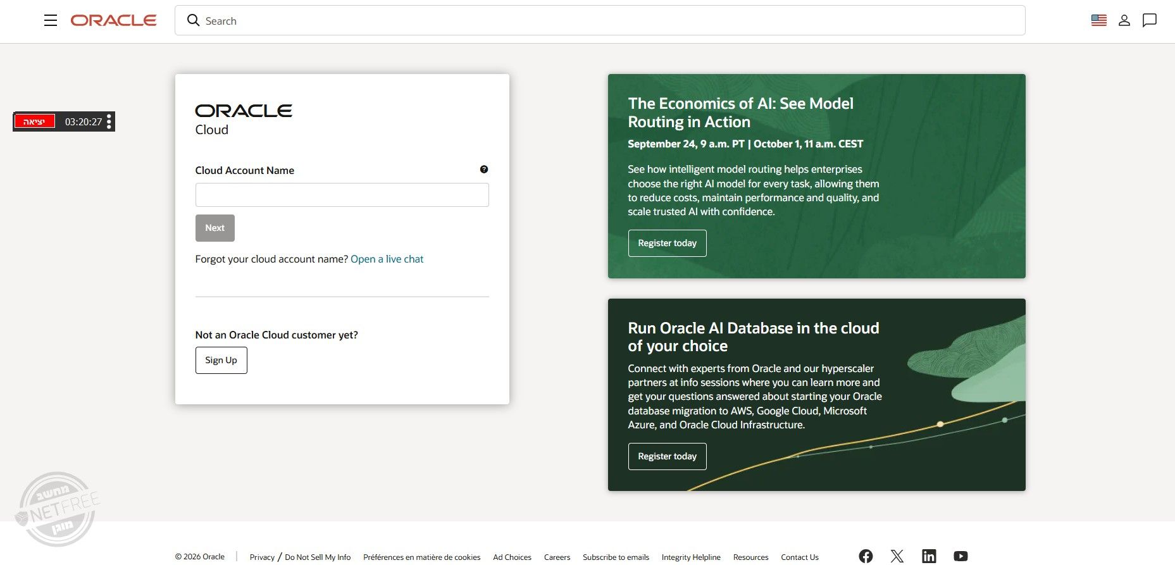Open the Ad Choices footer link
This screenshot has height=565, width=1175.
click(512, 557)
